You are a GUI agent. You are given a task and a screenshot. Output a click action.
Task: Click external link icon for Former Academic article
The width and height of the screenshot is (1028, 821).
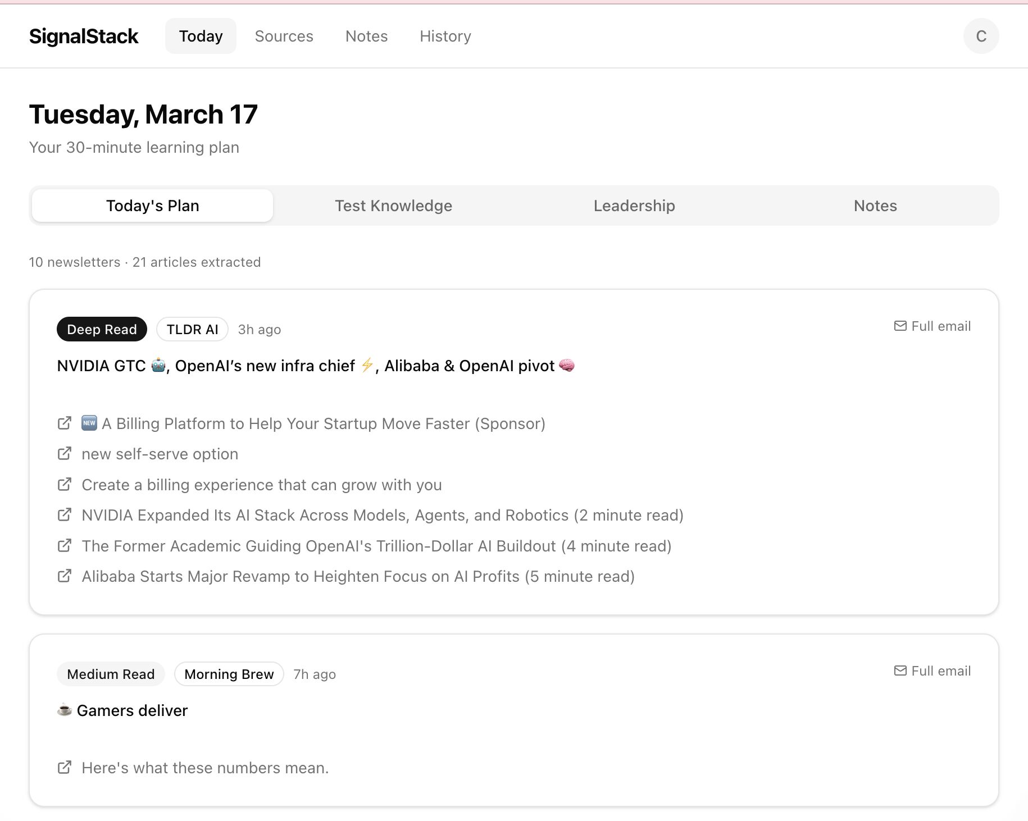pos(65,545)
